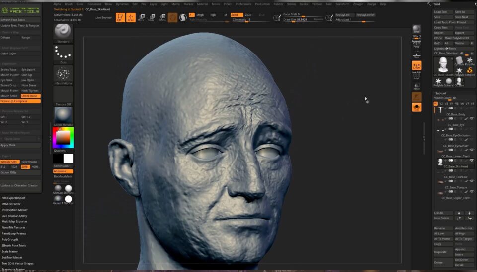Open the Zplugin menu

click(x=358, y=4)
